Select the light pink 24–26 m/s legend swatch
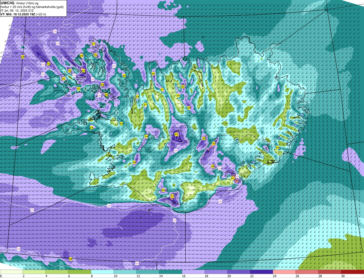 285,272
